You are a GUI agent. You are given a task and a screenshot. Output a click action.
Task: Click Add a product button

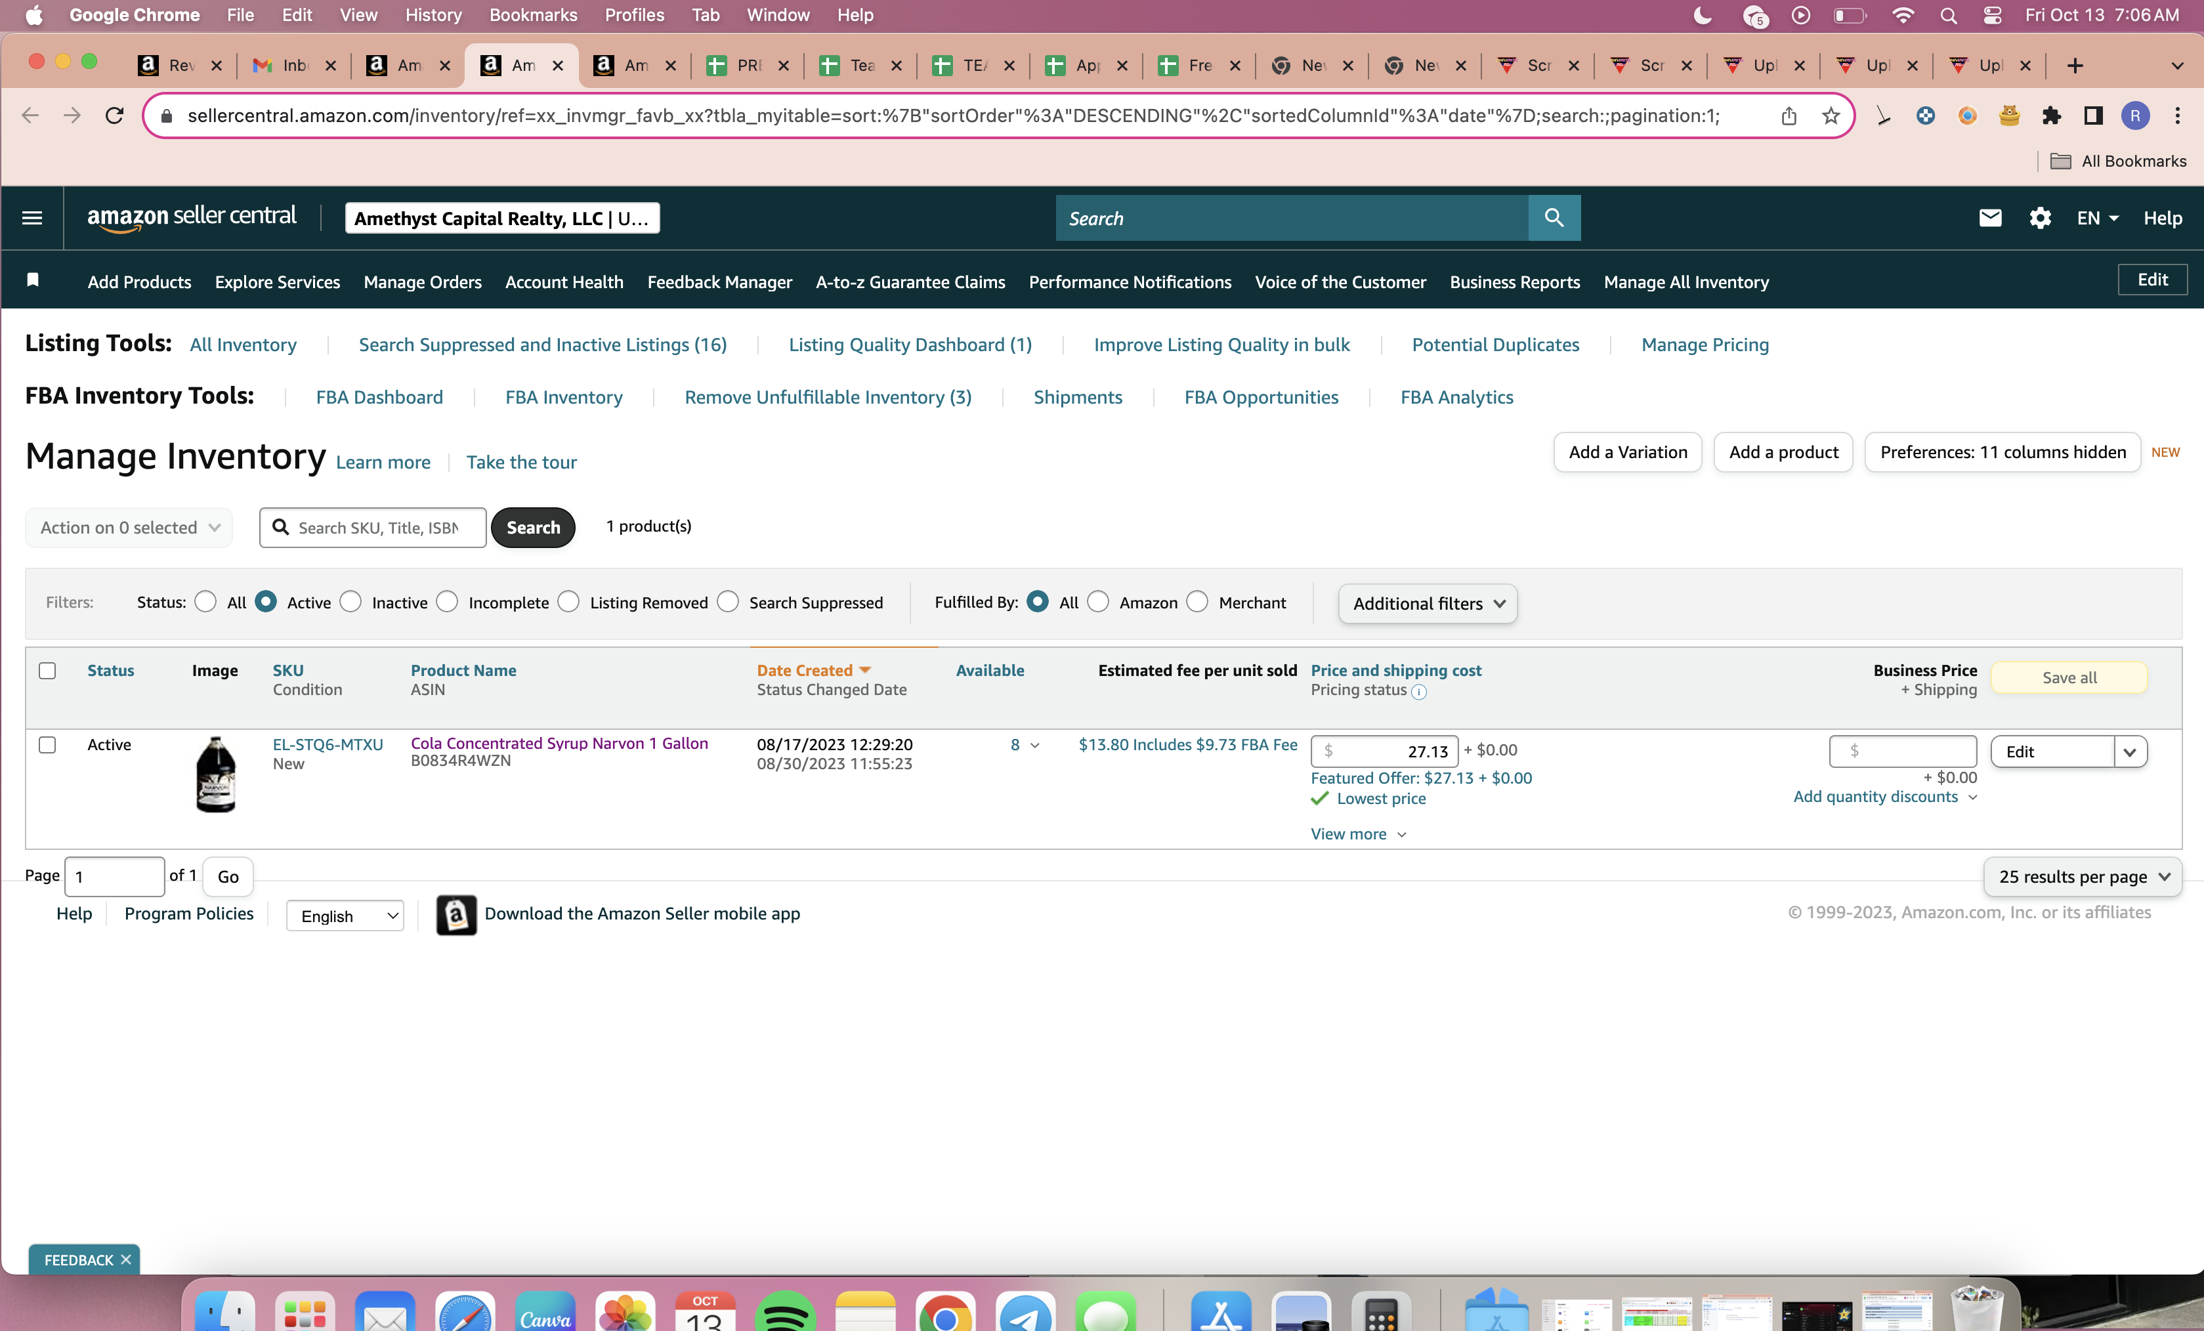pos(1783,453)
